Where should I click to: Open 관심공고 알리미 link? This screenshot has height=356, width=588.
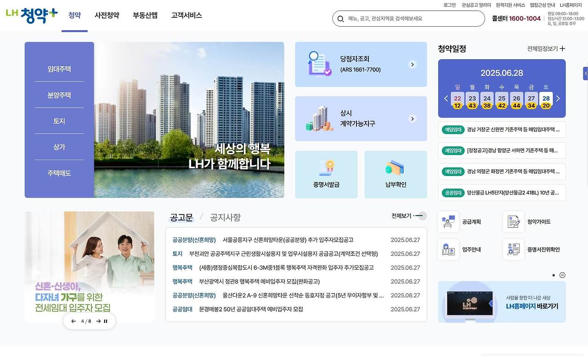(x=476, y=5)
